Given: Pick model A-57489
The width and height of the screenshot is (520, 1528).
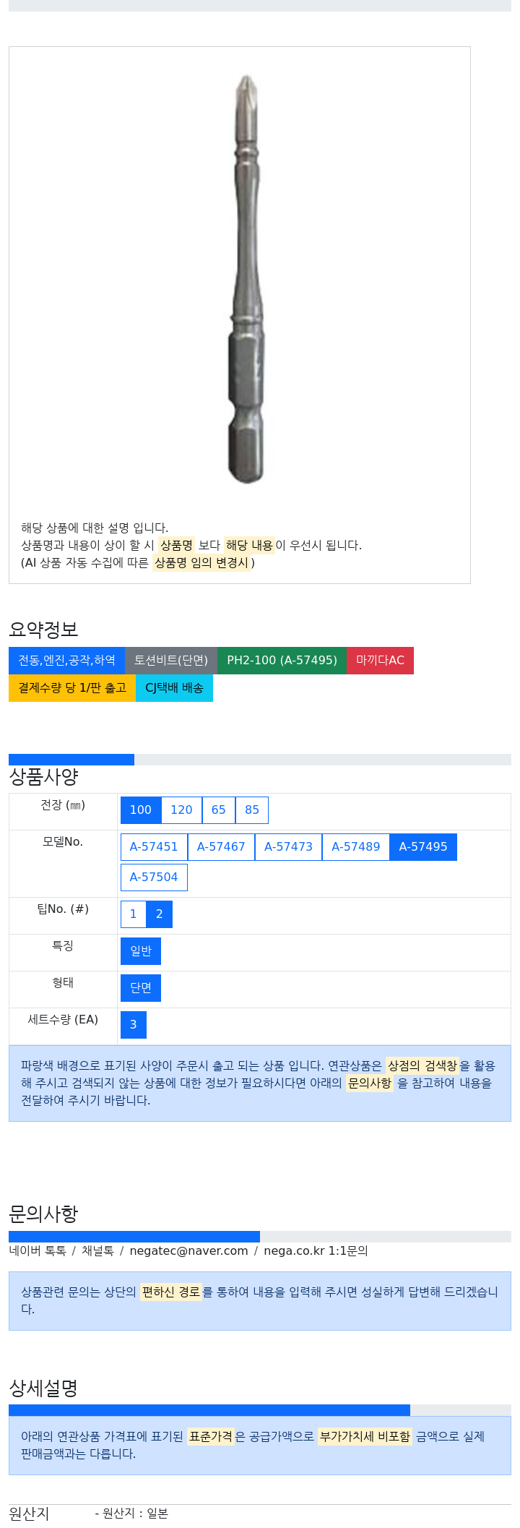Looking at the screenshot, I should tap(356, 847).
